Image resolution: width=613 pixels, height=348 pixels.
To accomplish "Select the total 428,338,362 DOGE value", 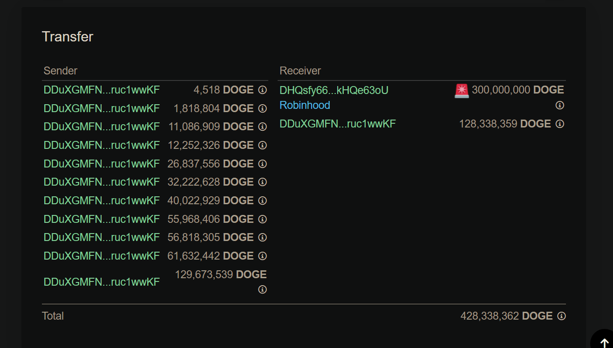I will point(507,316).
